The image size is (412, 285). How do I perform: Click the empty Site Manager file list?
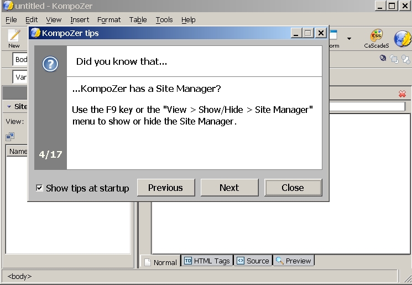pos(68,227)
